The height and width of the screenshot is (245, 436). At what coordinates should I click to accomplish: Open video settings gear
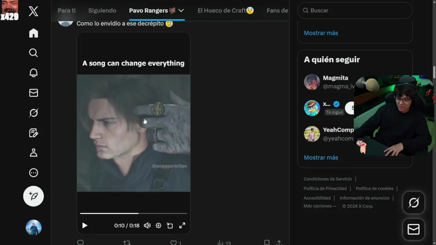[158, 225]
